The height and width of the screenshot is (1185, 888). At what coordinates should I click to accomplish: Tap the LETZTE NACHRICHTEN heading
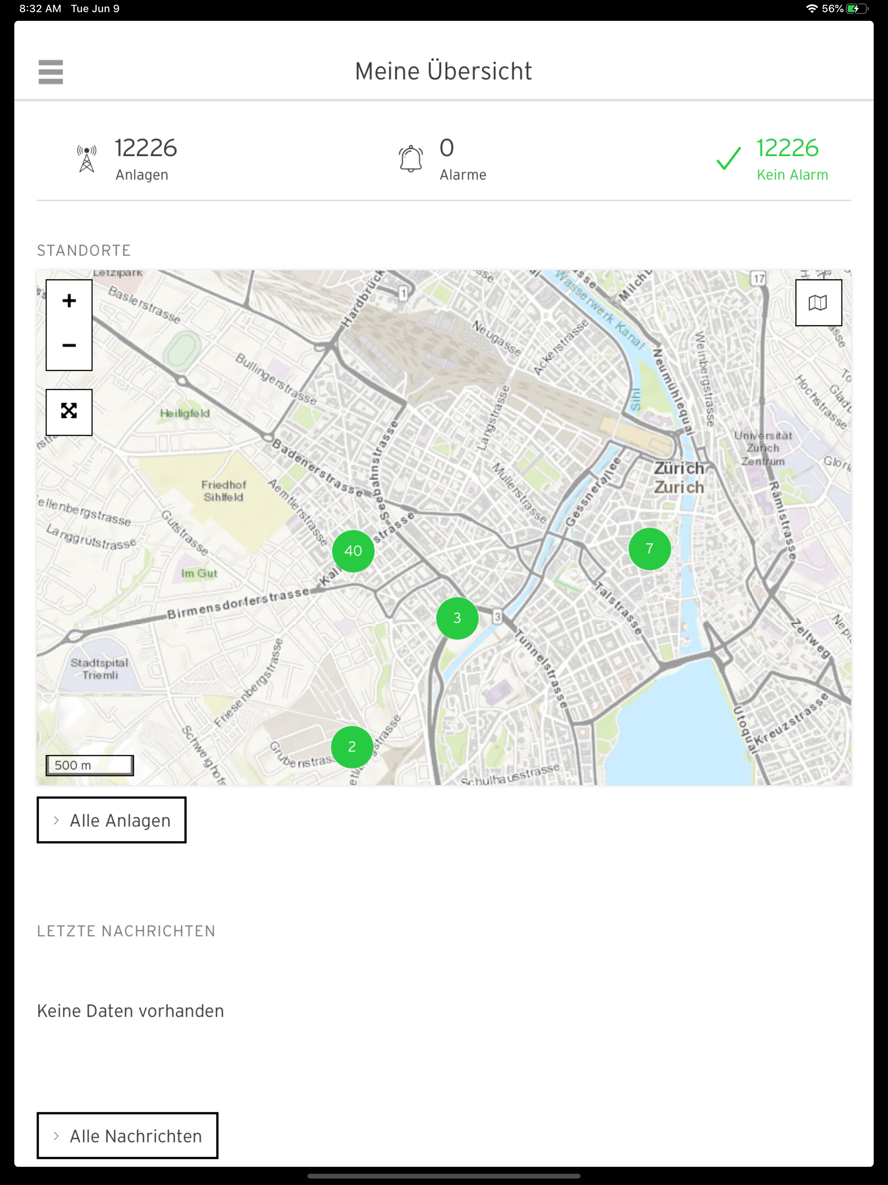point(126,931)
